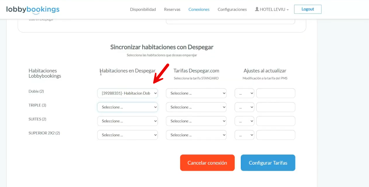Open the Despegar room dropdown for Doble

(127, 93)
